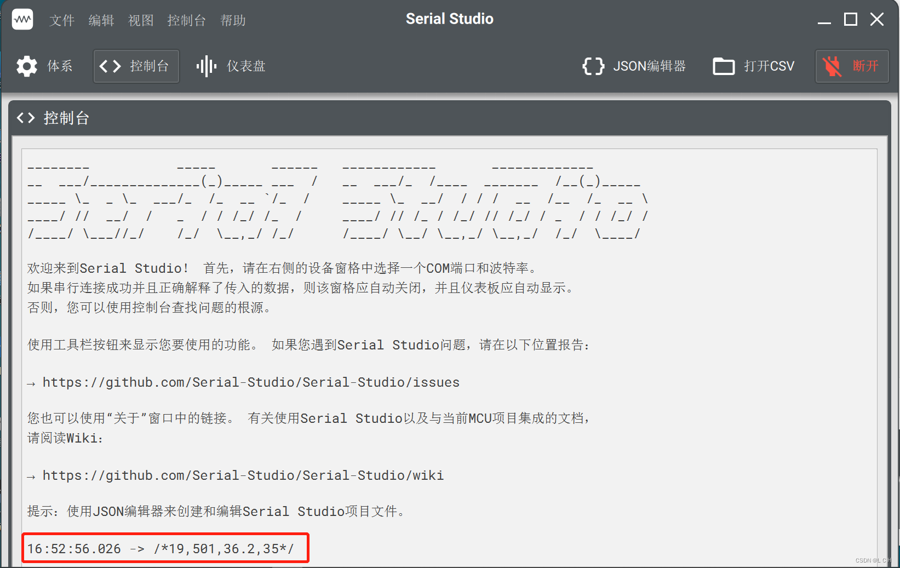Viewport: 900px width, 568px height.
Task: Click the line starting with 使用工具栏按钮
Action: coord(309,345)
